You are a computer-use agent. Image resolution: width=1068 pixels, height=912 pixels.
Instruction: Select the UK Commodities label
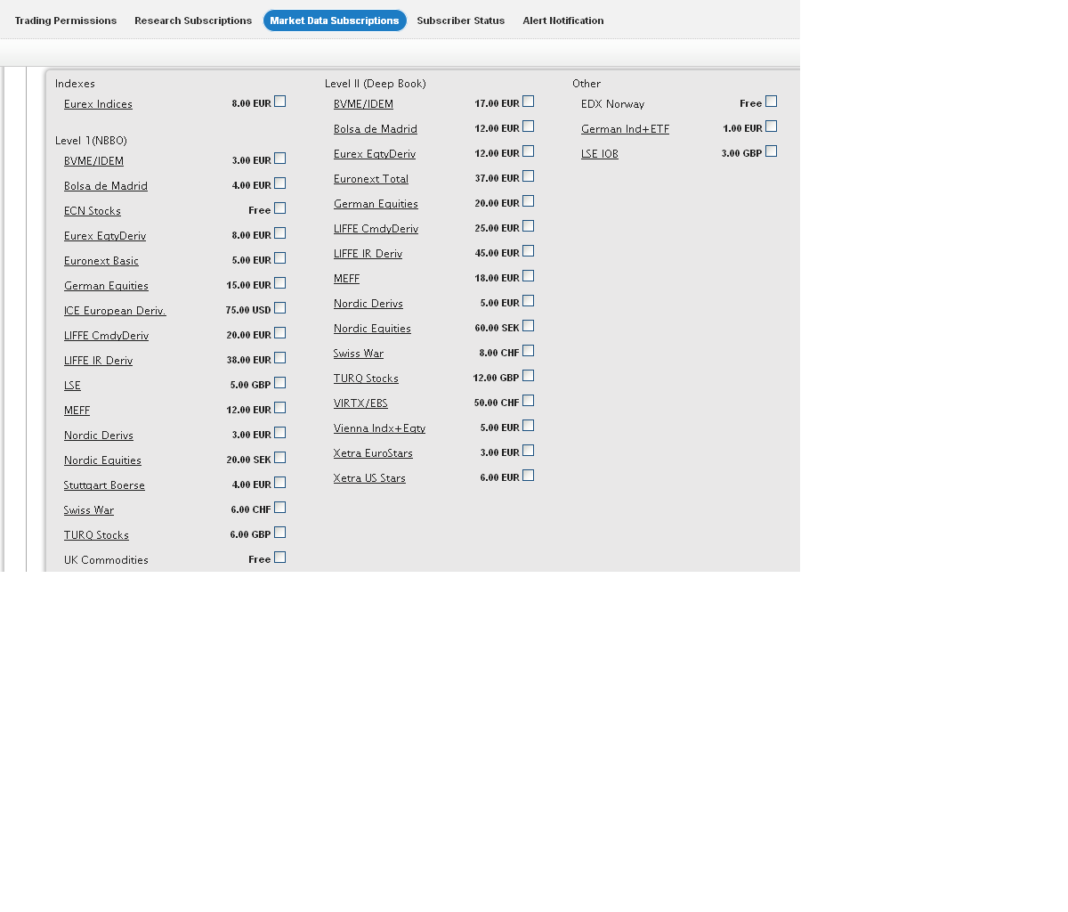[106, 560]
